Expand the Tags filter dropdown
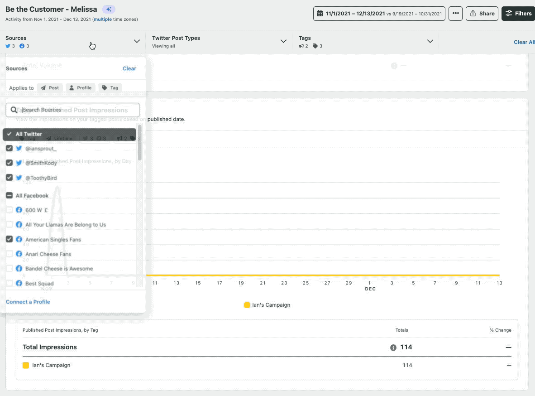This screenshot has height=396, width=535. (430, 41)
